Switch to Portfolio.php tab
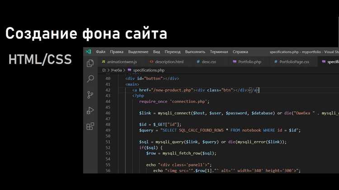The height and width of the screenshot is (190, 339). (x=247, y=62)
